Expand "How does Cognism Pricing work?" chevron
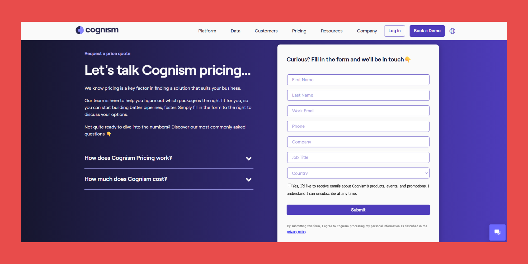The image size is (528, 264). [248, 159]
